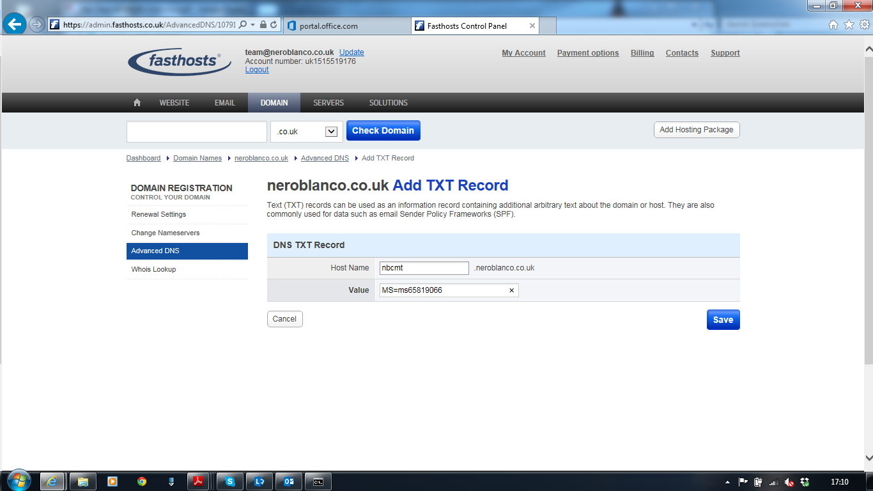Click the Cancel button
The width and height of the screenshot is (873, 491).
(285, 319)
